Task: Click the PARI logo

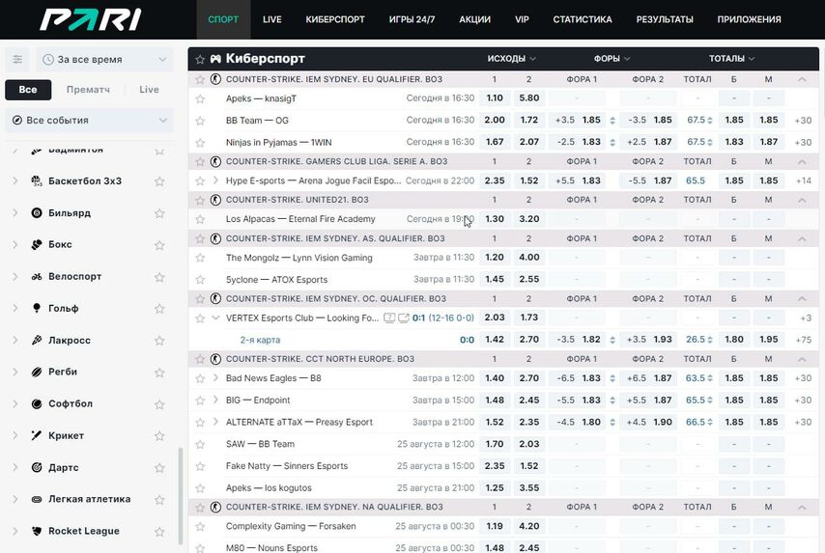Action: click(90, 19)
